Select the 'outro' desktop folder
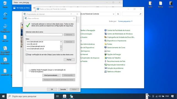Screen dimensions: 177x99 [x=150, y=4]
